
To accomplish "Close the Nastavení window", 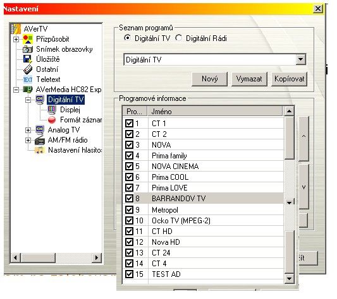I will pyautogui.click(x=318, y=9).
